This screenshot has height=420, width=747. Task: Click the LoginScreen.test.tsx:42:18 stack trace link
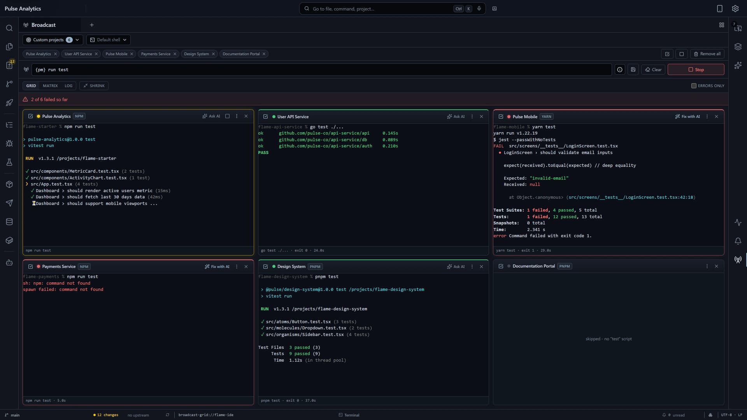pos(631,198)
